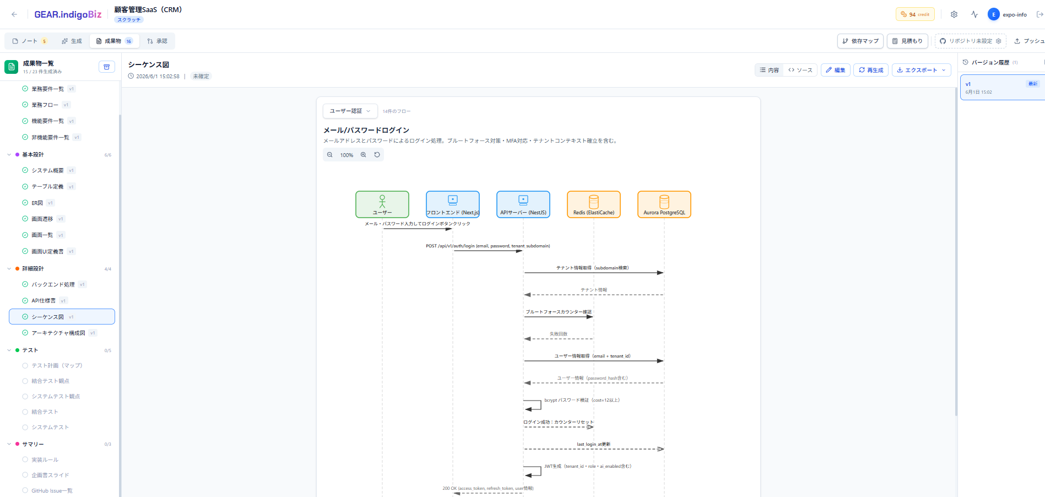The width and height of the screenshot is (1045, 497).
Task: Click the 再生成 button
Action: pyautogui.click(x=871, y=70)
